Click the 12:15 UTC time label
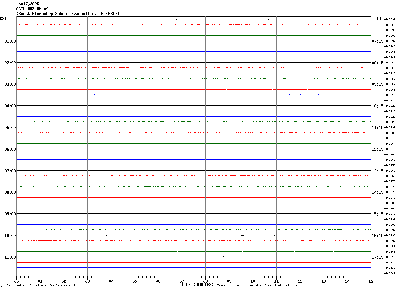This screenshot has height=290, width=397. (x=378, y=149)
